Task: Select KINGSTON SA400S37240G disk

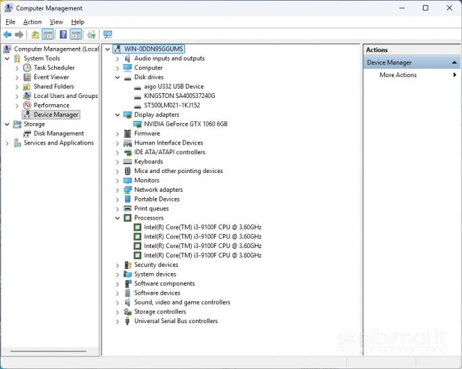Action: tap(180, 96)
